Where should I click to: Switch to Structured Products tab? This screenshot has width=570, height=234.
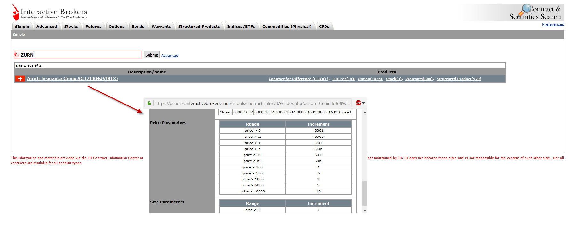point(199,27)
